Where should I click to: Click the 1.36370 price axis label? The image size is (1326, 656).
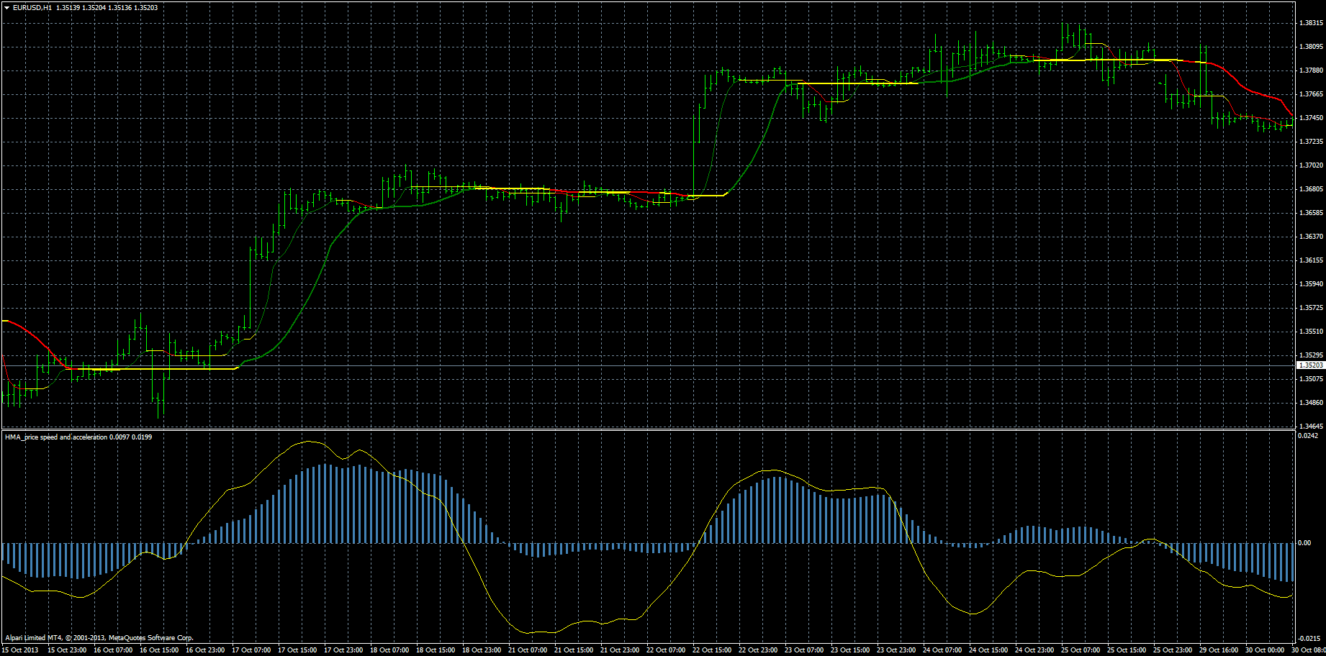[1311, 237]
